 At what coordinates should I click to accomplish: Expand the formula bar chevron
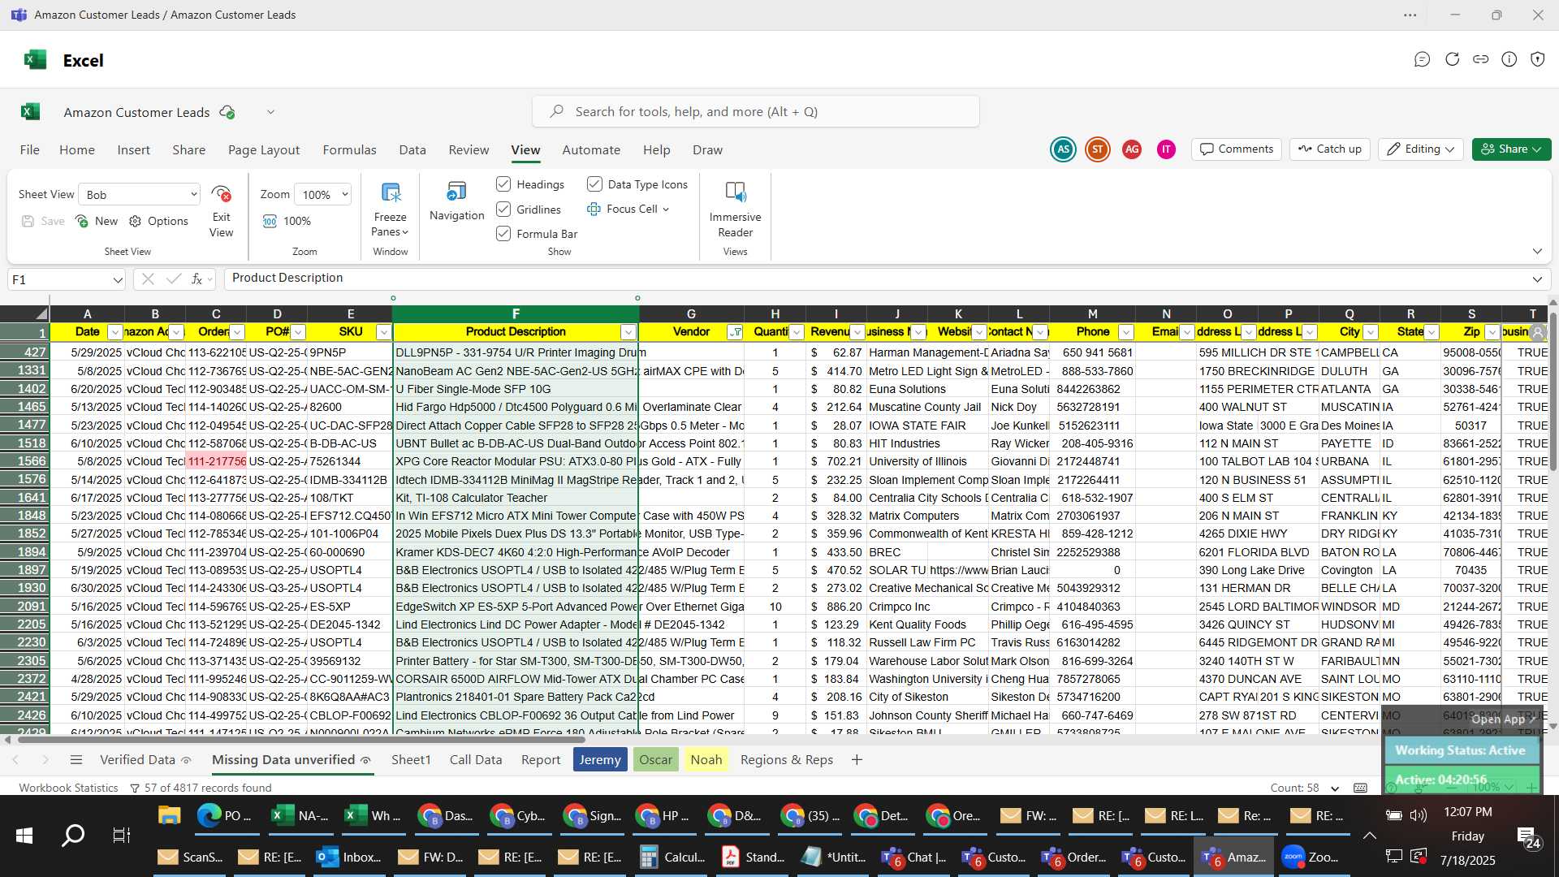pyautogui.click(x=1537, y=279)
